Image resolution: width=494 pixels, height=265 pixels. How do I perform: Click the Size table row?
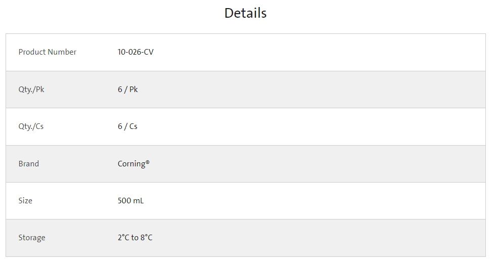246,201
